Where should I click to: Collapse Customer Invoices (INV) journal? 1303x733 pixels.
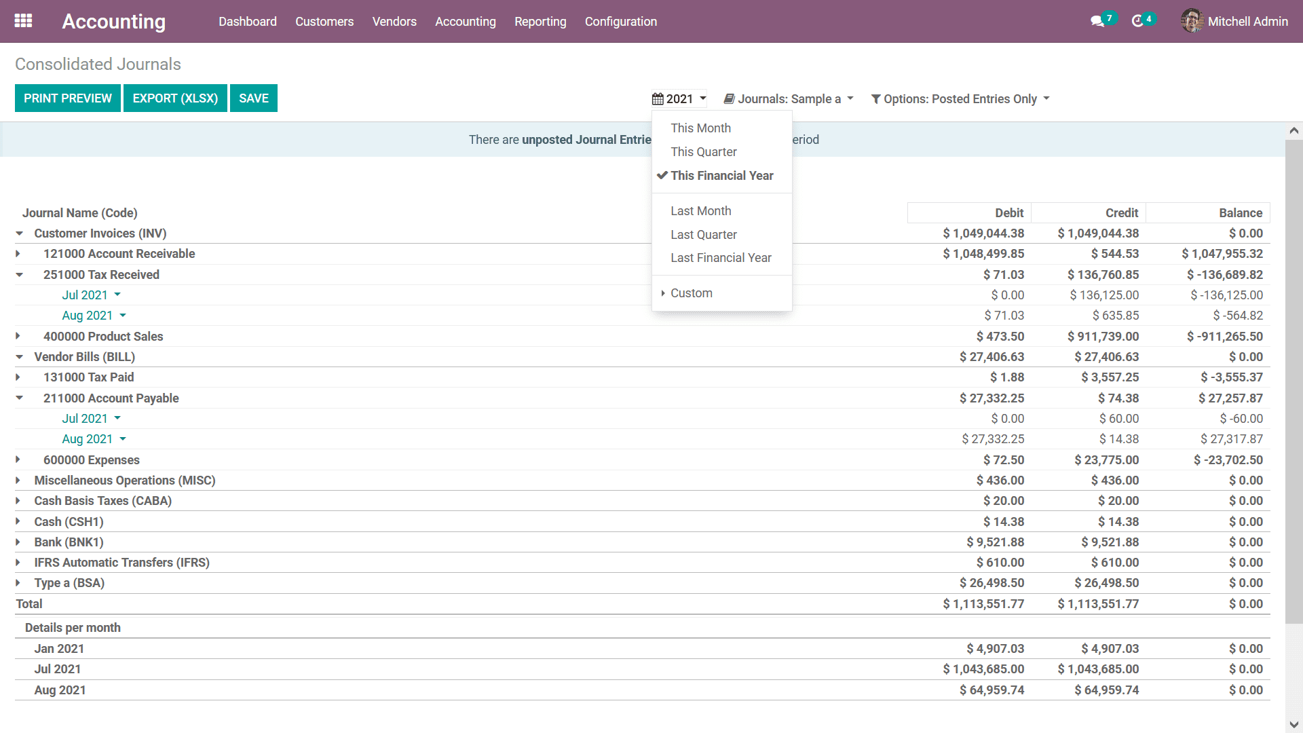[19, 233]
